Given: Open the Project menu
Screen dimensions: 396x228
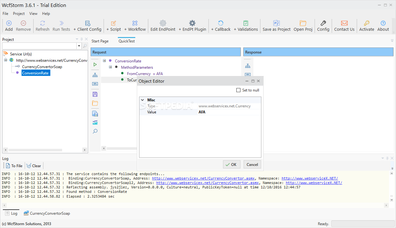Looking at the screenshot, I should click(x=19, y=14).
